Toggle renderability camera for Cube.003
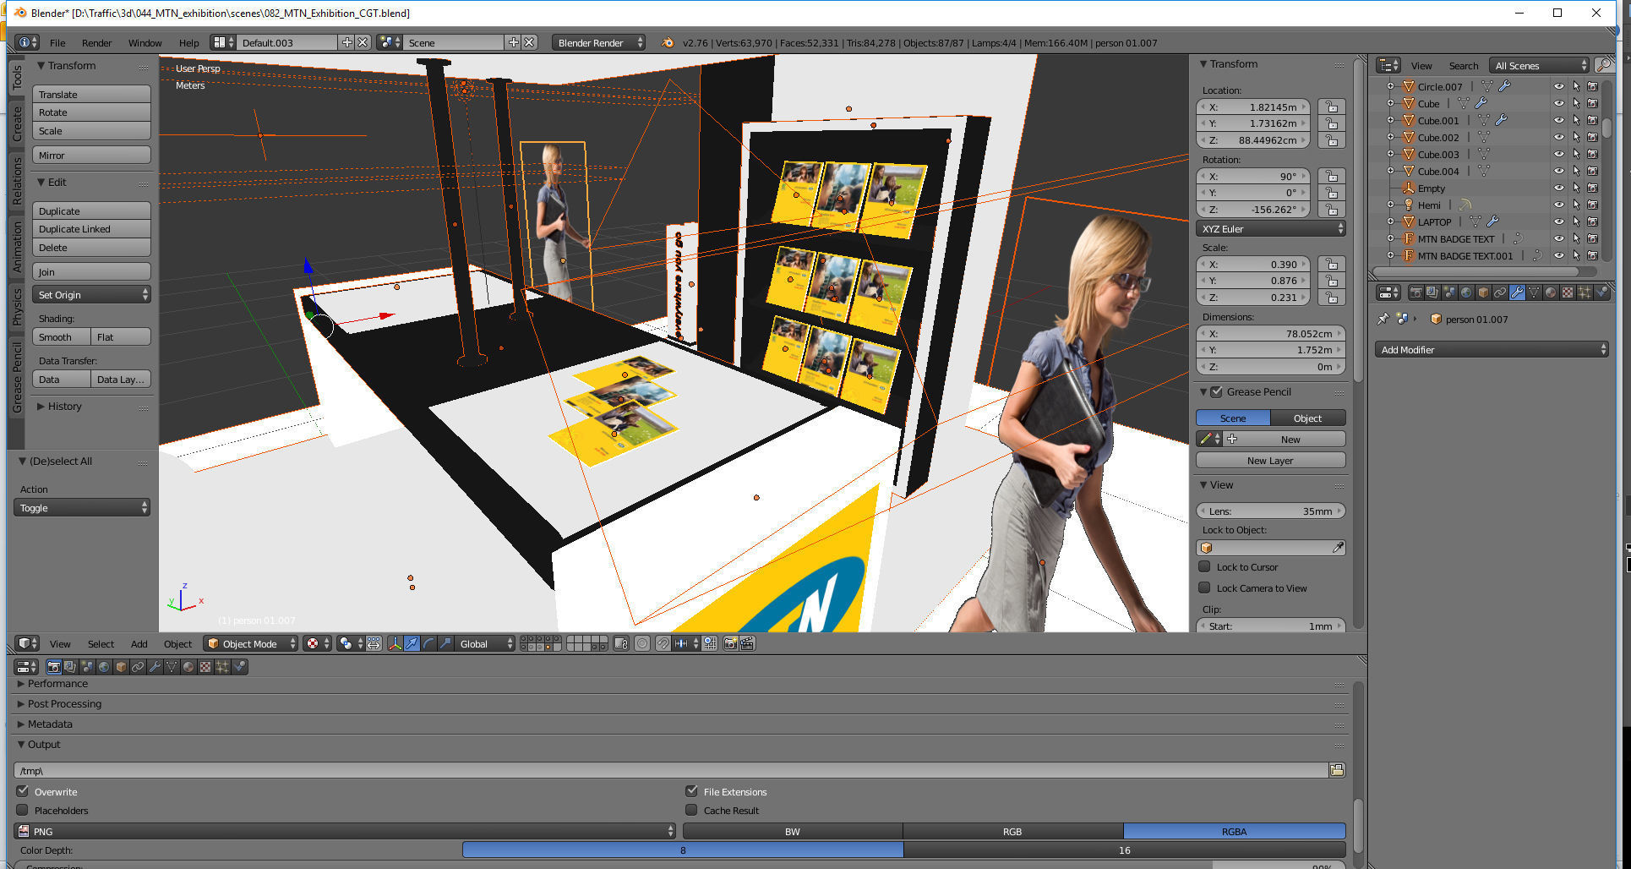Image resolution: width=1631 pixels, height=869 pixels. click(x=1593, y=154)
